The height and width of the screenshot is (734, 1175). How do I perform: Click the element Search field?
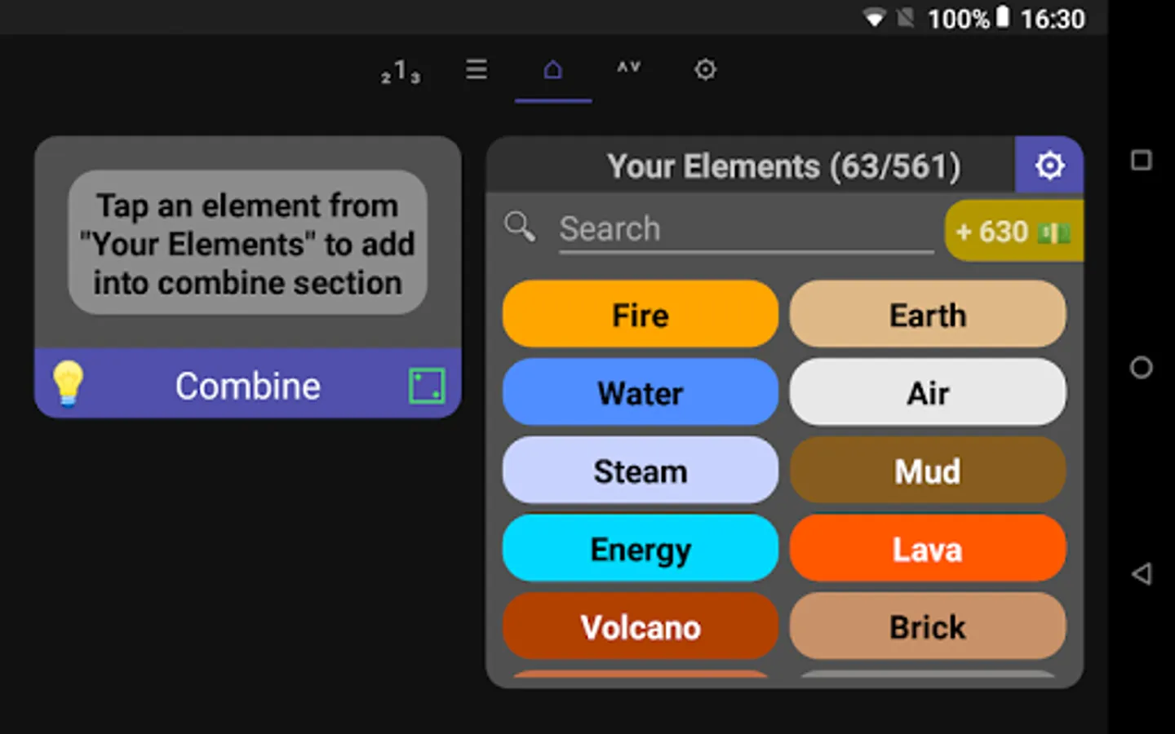coord(744,229)
